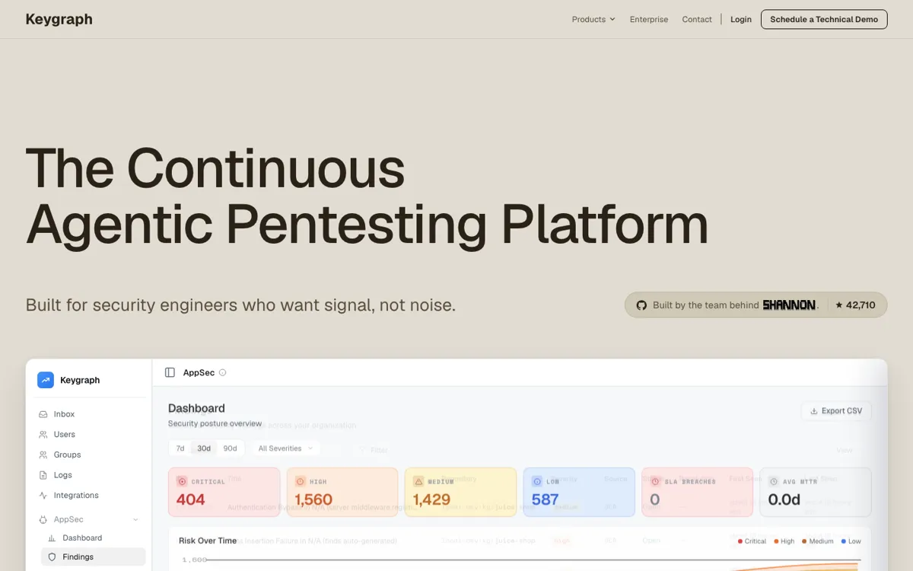Toggle the sidebar panel icon beside AppSec
913x571 pixels.
click(x=170, y=372)
